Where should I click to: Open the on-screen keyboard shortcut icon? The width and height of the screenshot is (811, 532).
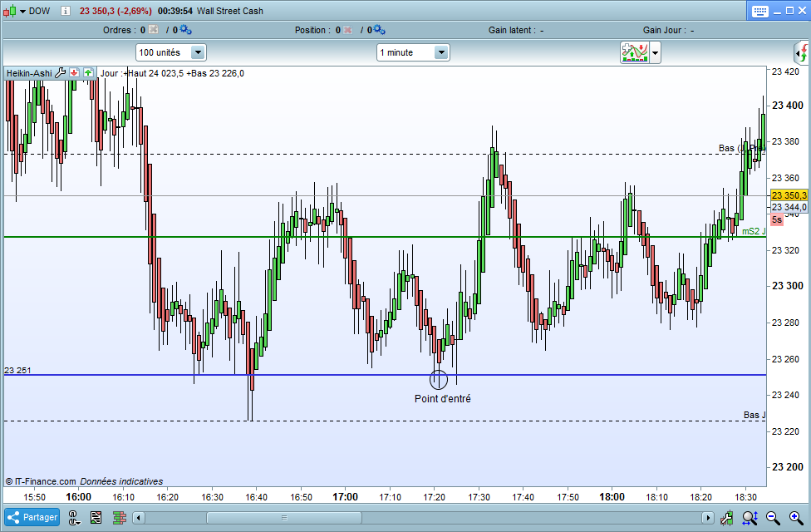coord(759,12)
